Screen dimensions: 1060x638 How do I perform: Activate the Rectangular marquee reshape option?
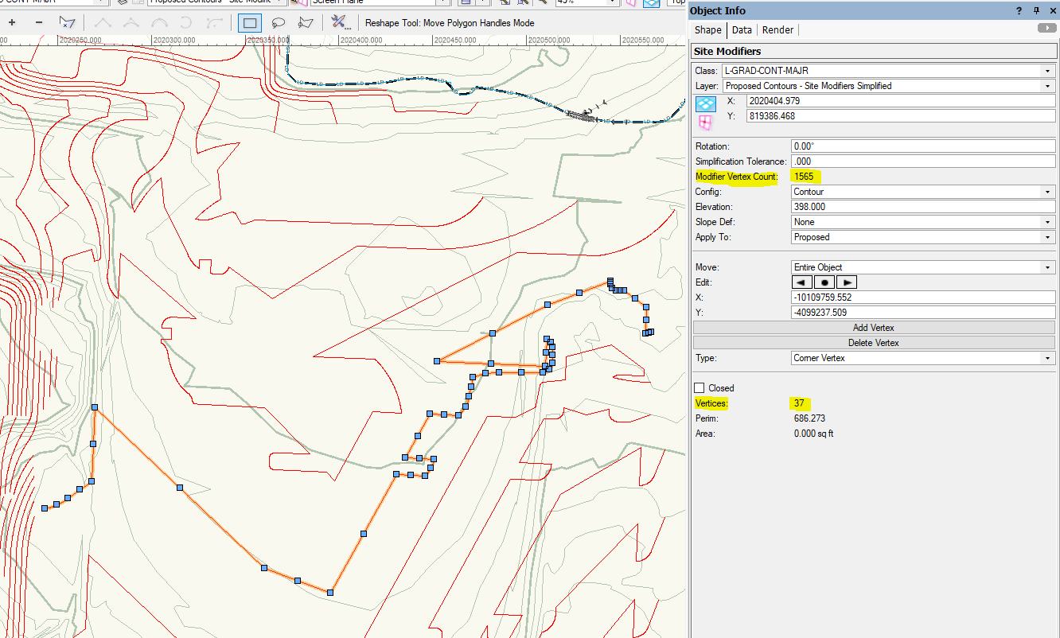coord(250,23)
